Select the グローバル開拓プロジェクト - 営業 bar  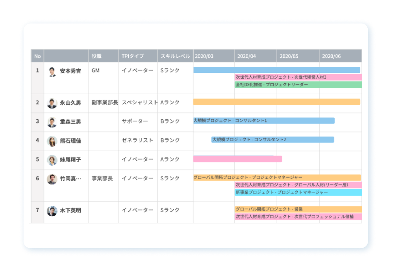pos(298,209)
